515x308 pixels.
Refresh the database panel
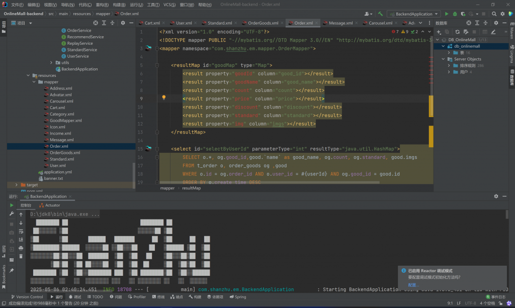(457, 32)
